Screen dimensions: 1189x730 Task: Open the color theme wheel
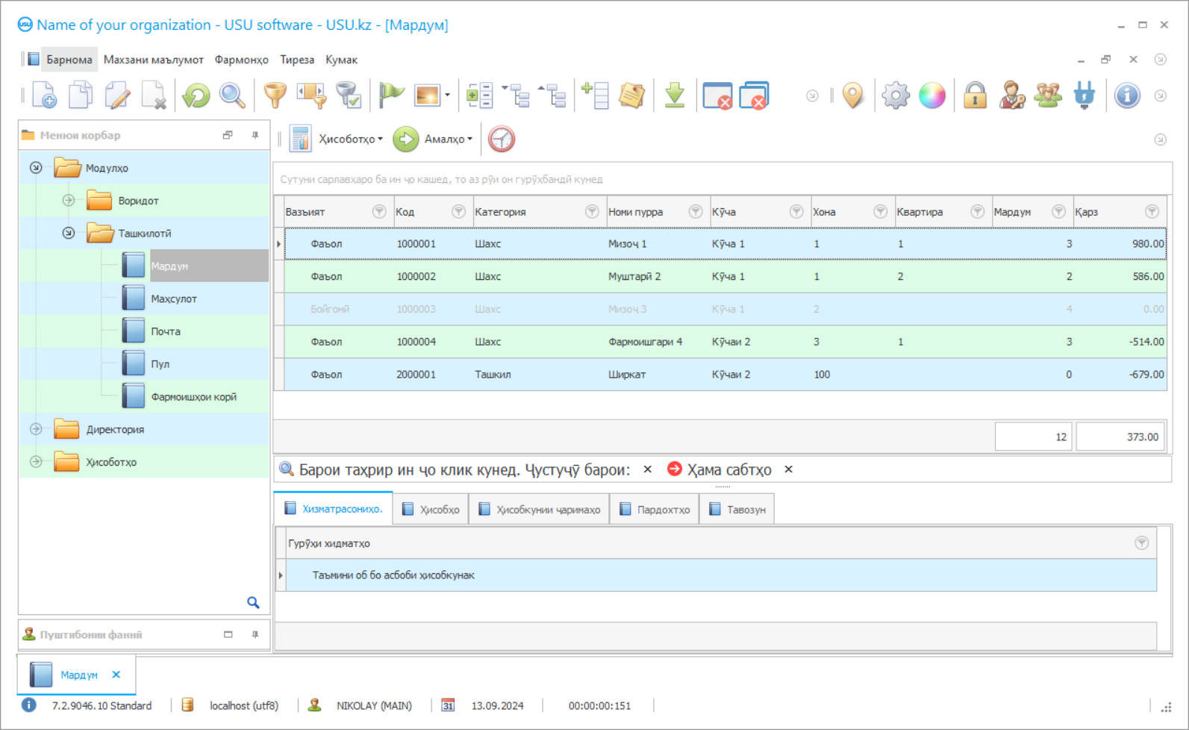(932, 96)
